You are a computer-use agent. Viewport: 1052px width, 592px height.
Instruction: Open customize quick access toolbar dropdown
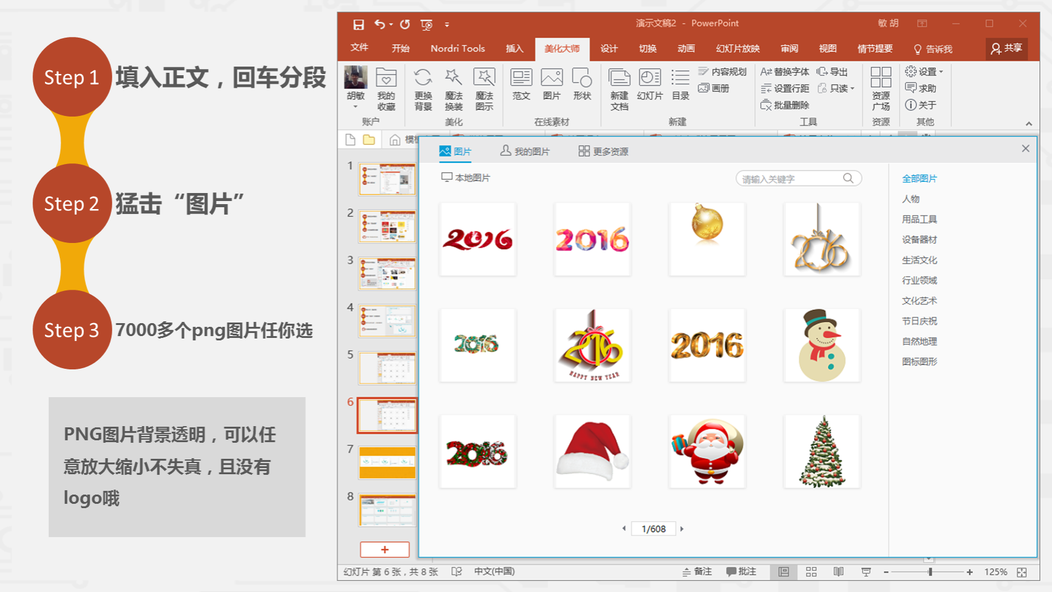coord(447,25)
